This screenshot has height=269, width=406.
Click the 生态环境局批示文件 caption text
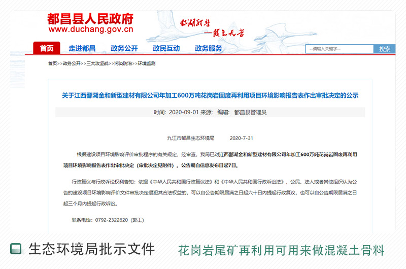91,249
